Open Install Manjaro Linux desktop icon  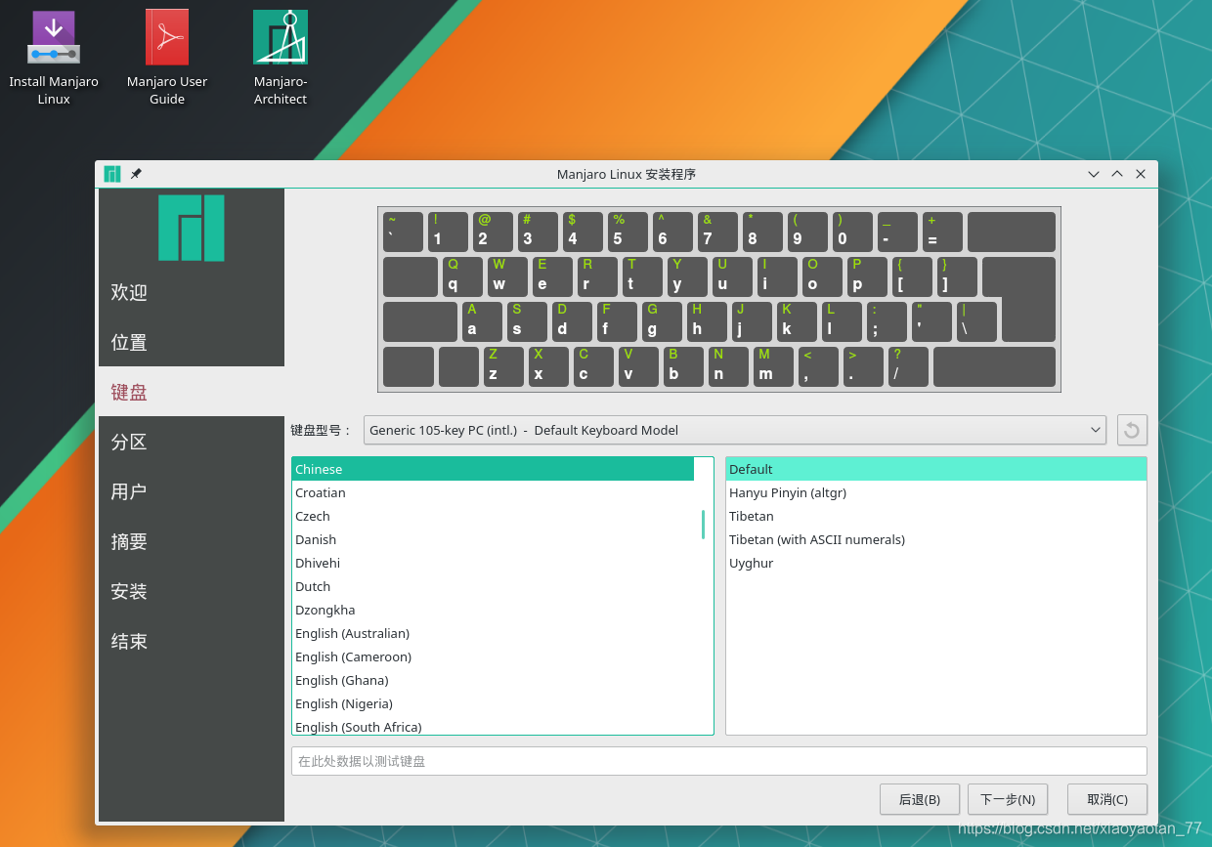coord(54,58)
